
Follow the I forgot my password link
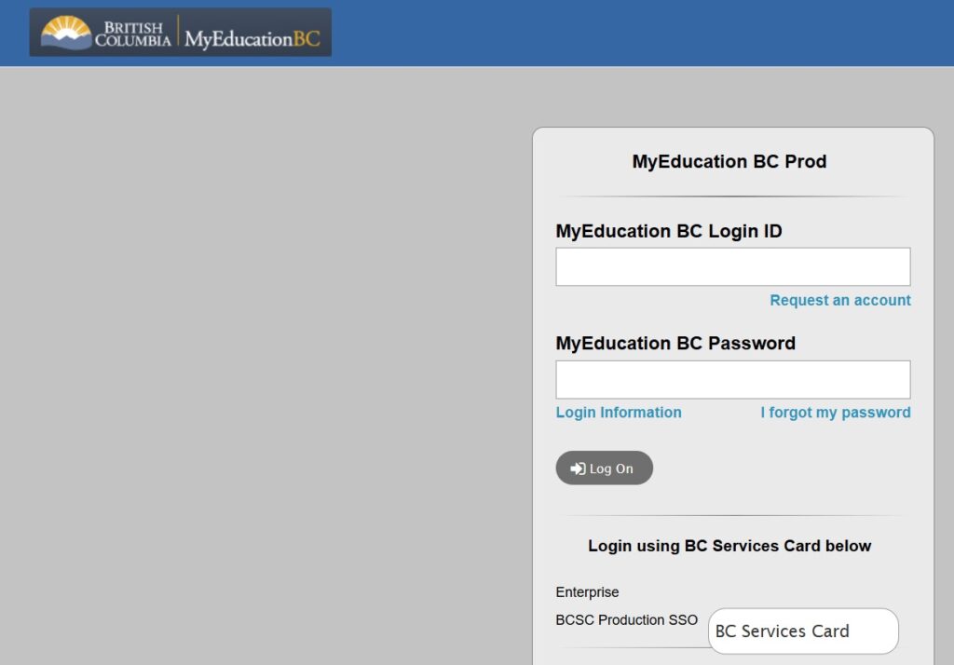click(836, 413)
